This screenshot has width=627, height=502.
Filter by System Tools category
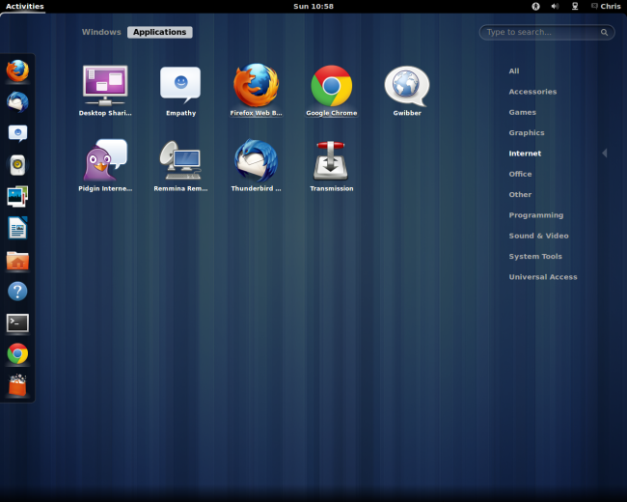(x=535, y=256)
